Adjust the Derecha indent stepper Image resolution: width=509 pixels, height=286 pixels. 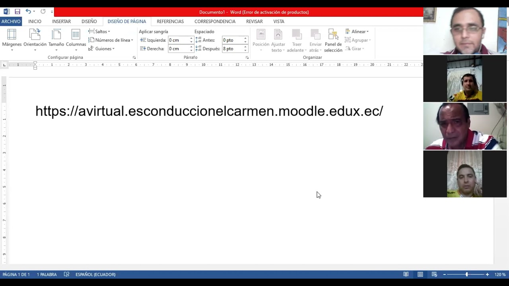[191, 48]
